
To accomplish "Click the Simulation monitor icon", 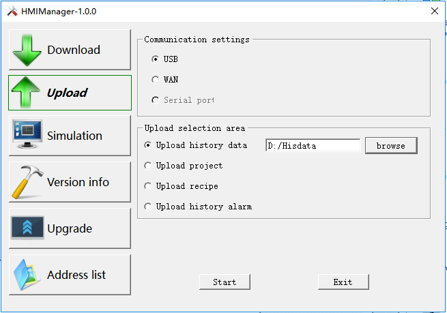I will point(27,135).
